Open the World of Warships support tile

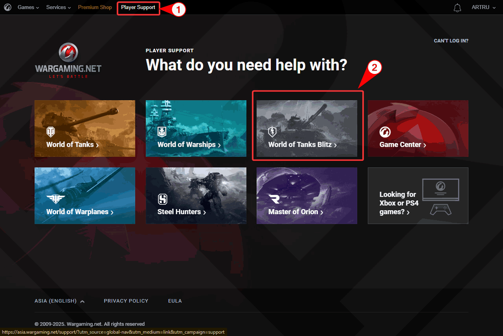pyautogui.click(x=196, y=129)
